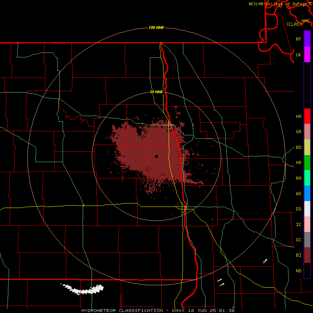Click the purple RF color swatch
The height and width of the screenshot is (313, 313).
[x=307, y=39]
